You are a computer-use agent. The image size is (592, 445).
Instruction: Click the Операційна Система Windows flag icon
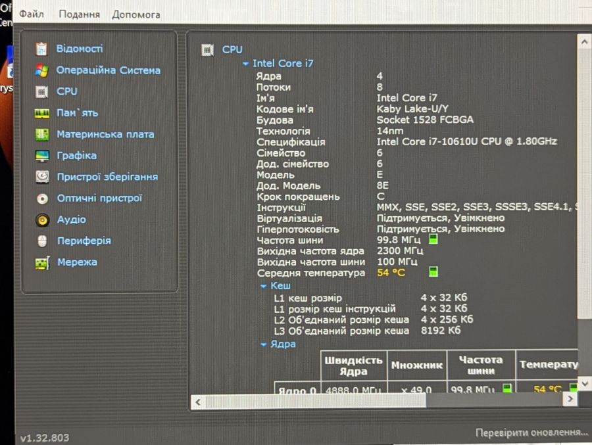(x=41, y=70)
